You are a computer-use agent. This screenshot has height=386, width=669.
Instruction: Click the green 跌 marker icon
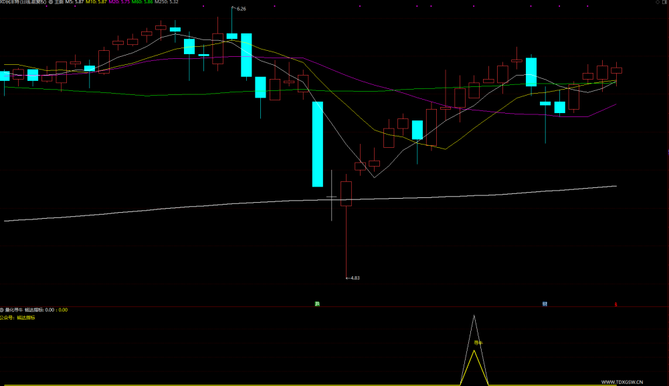tap(317, 304)
